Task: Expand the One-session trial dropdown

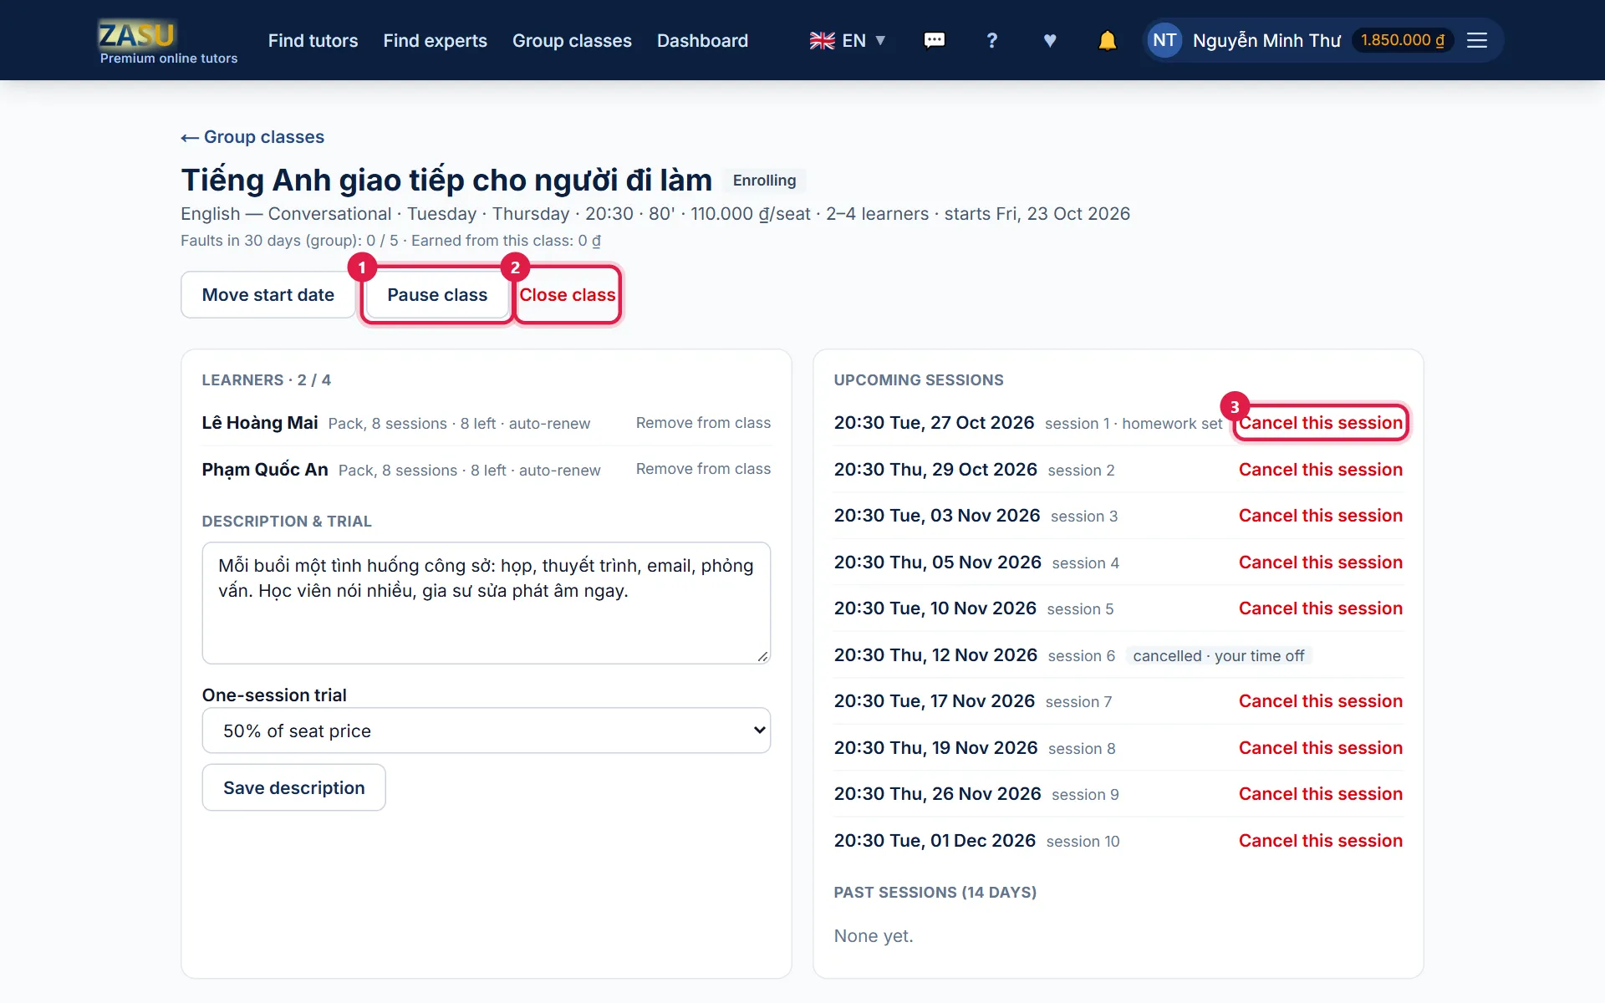Action: click(x=486, y=731)
